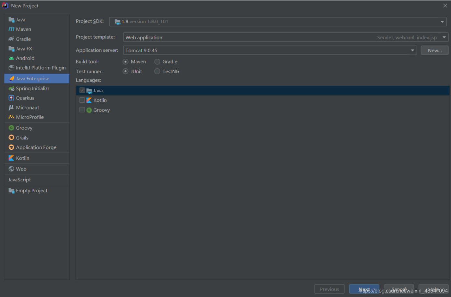
Task: Click the '1.8 version 1.8.0_101' SDK text
Action: pos(145,22)
